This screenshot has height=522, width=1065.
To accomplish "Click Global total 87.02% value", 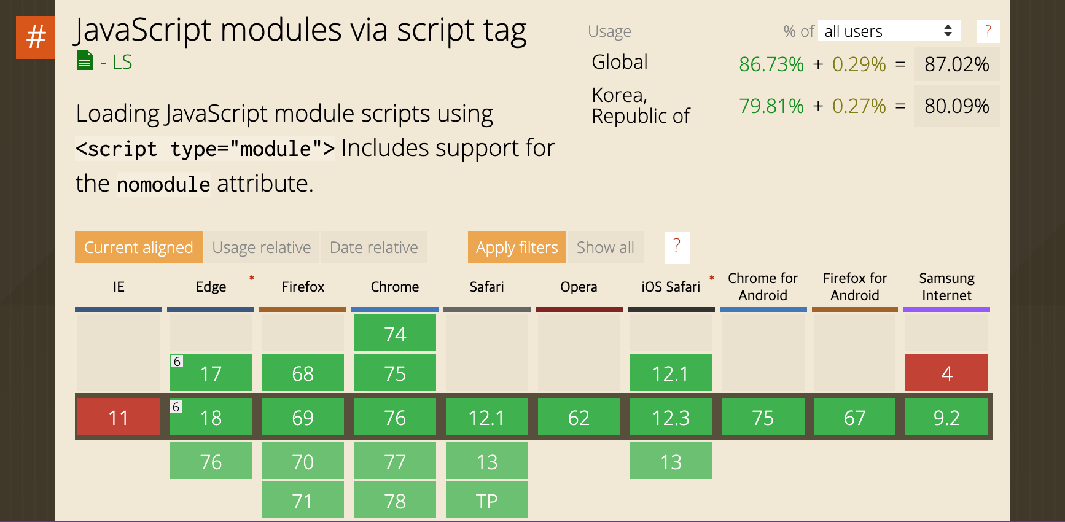I will [956, 64].
